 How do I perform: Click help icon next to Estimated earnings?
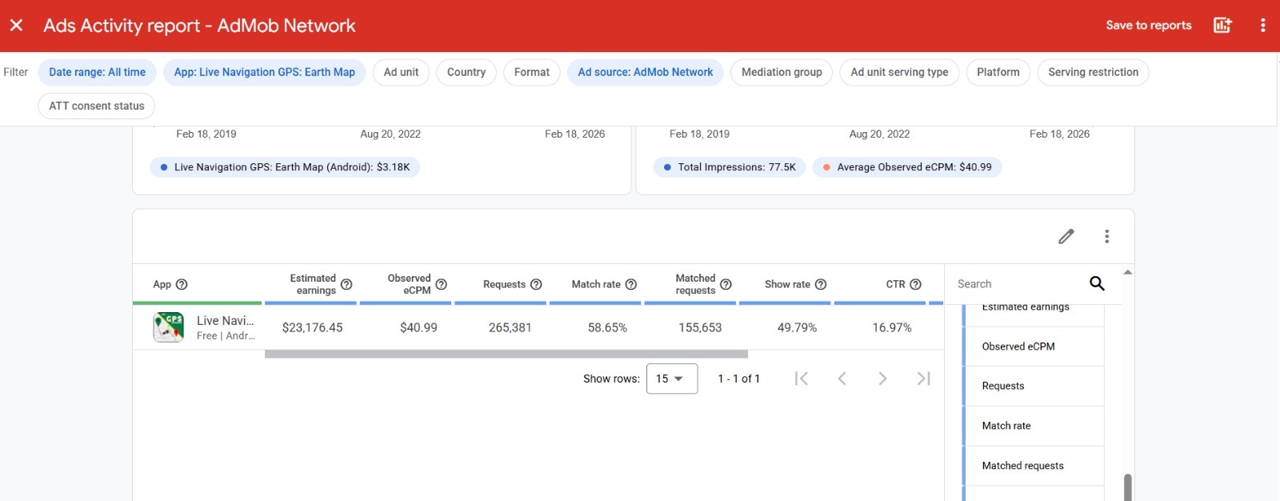click(346, 284)
